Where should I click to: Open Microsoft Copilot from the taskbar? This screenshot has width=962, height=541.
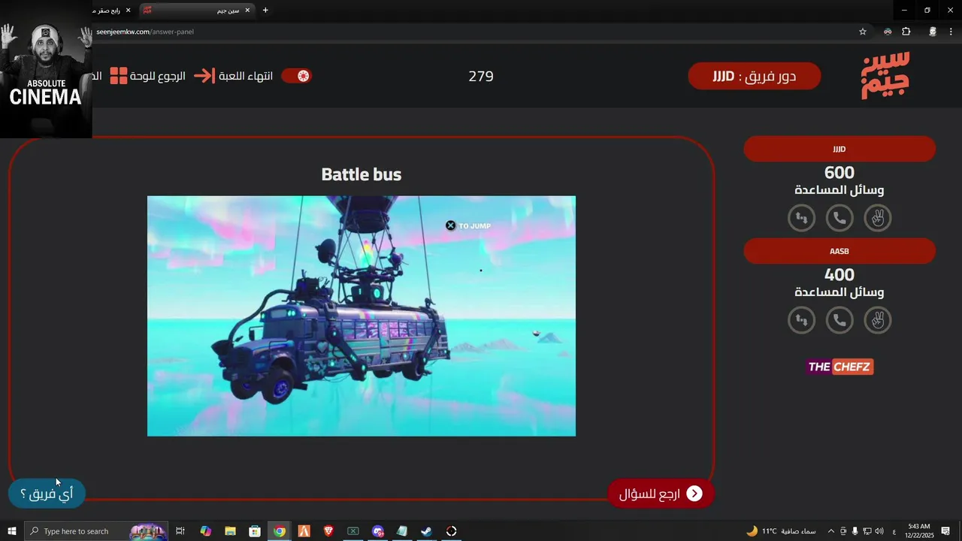coord(205,531)
